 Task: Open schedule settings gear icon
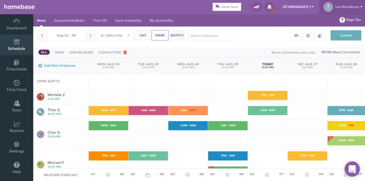point(308,35)
